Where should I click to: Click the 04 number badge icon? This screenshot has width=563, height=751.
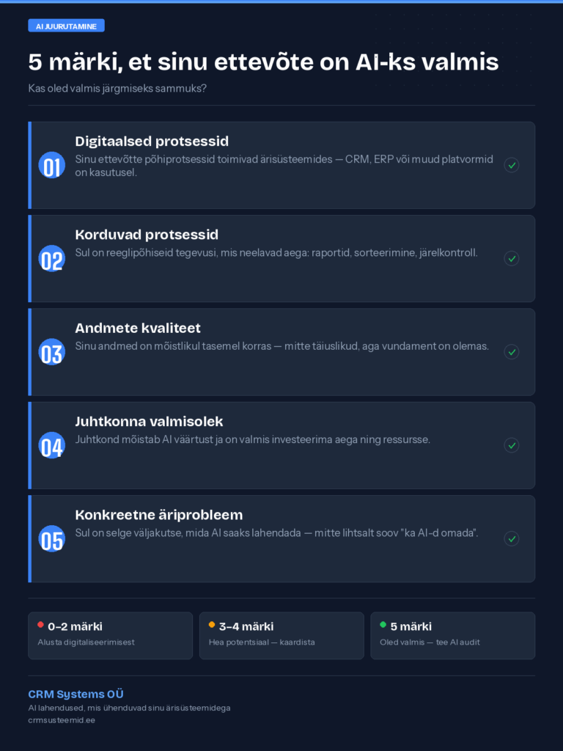point(51,445)
